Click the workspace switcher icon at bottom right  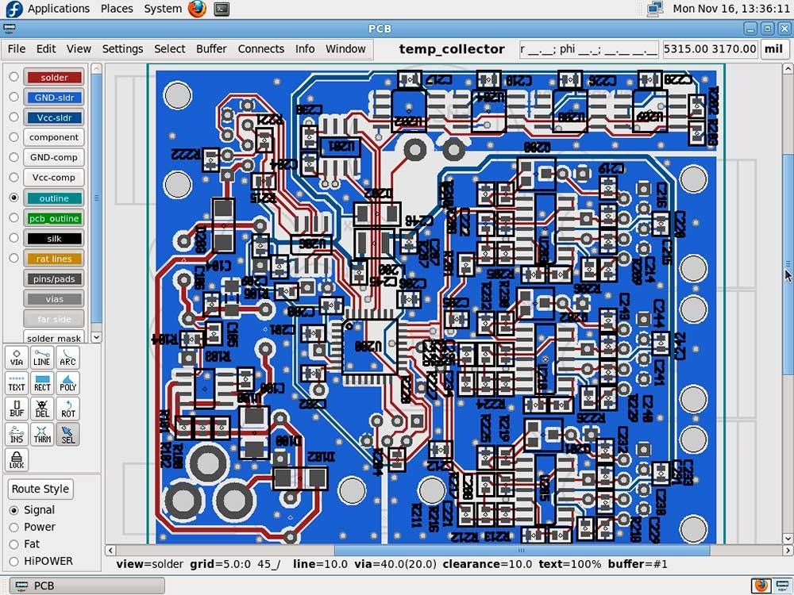click(x=782, y=585)
